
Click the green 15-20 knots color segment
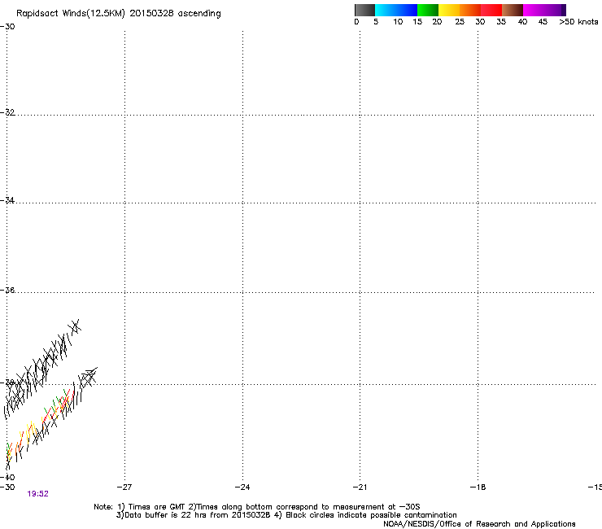428,10
